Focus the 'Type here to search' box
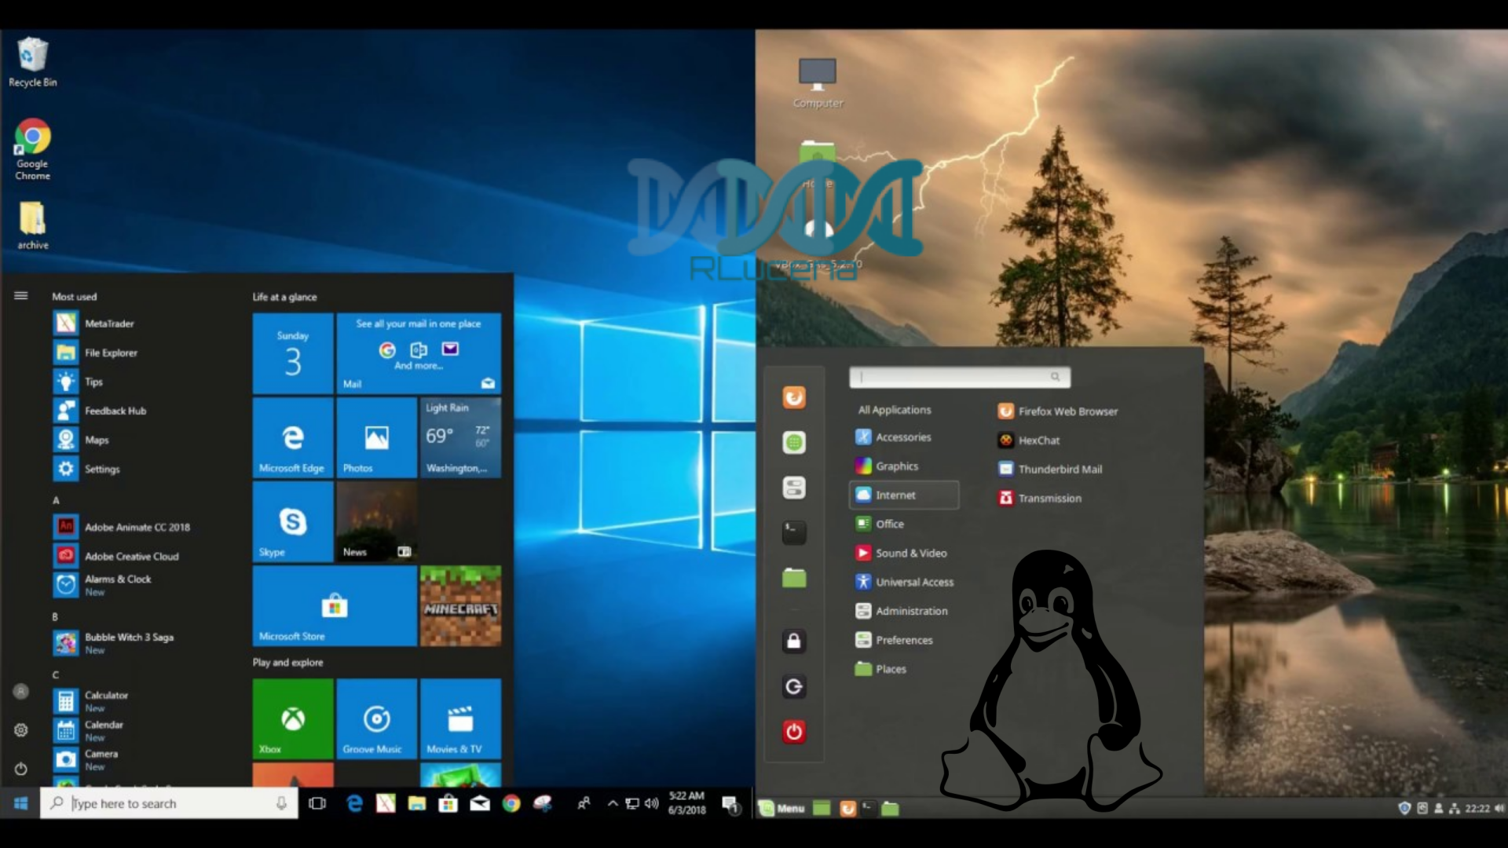Image resolution: width=1508 pixels, height=848 pixels. pos(169,803)
